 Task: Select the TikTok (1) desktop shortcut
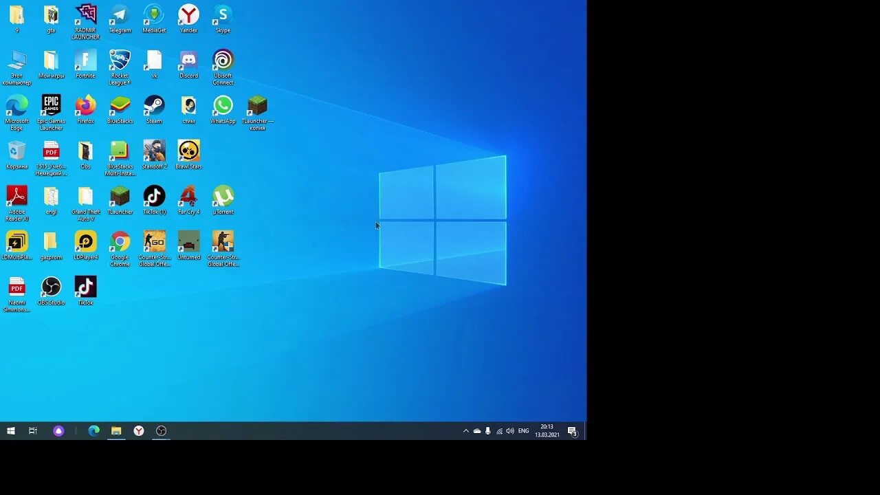tap(154, 200)
